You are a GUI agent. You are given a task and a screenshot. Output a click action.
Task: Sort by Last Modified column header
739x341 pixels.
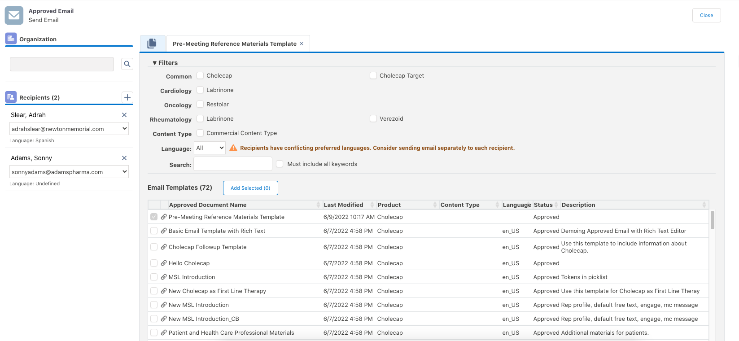click(344, 205)
